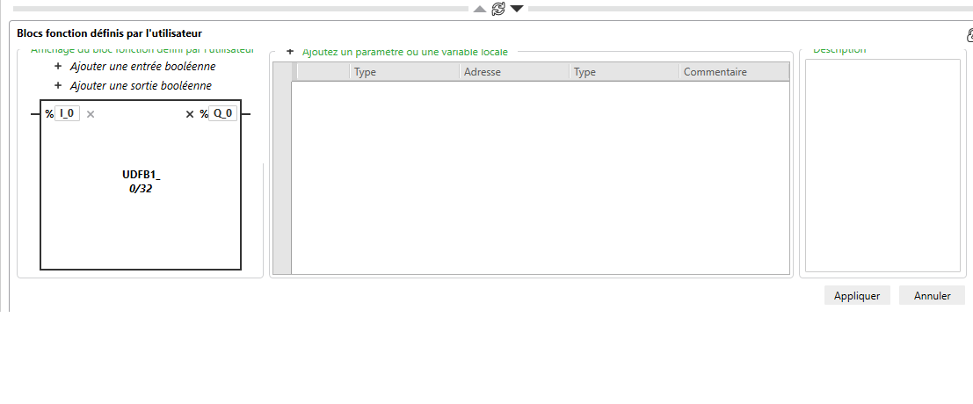Select the UDFB1_ block name label
This screenshot has height=404, width=973.
(141, 175)
